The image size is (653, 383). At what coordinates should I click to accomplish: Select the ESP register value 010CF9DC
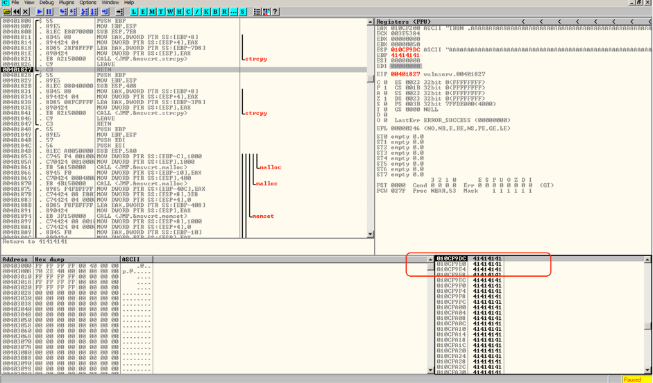tap(405, 49)
